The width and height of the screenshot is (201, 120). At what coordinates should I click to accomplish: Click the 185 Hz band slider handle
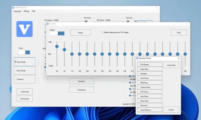click(x=79, y=54)
